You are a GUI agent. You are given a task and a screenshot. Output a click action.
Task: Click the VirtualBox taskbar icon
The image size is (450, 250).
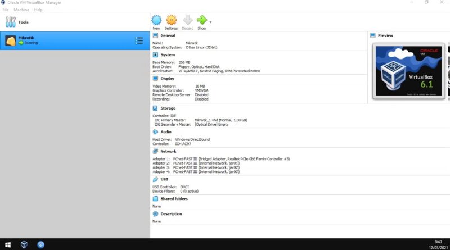24,244
